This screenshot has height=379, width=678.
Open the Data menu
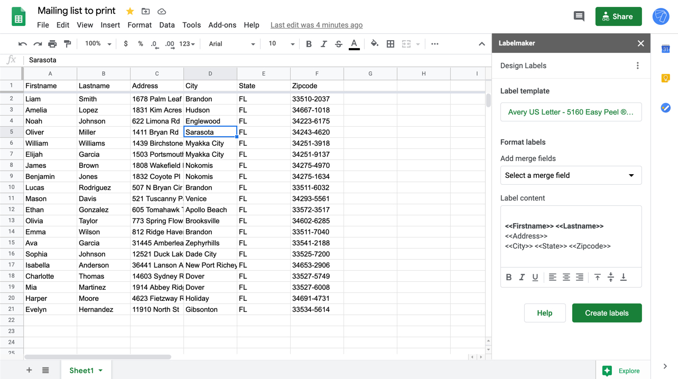pos(166,25)
